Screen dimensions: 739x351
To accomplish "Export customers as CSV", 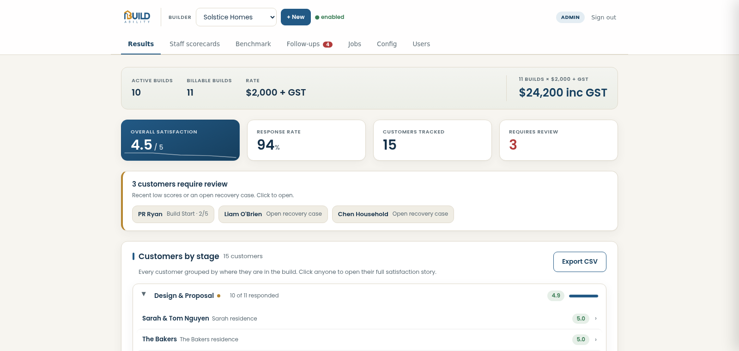I will click(x=580, y=262).
